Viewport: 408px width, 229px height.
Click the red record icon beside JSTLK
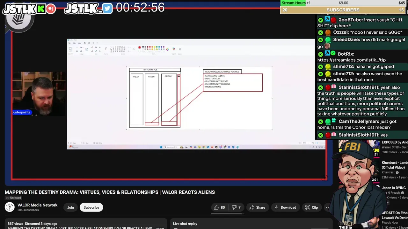pyautogui.click(x=51, y=9)
